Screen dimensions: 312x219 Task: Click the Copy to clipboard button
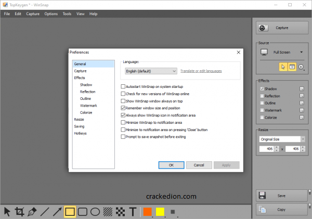[282, 210]
